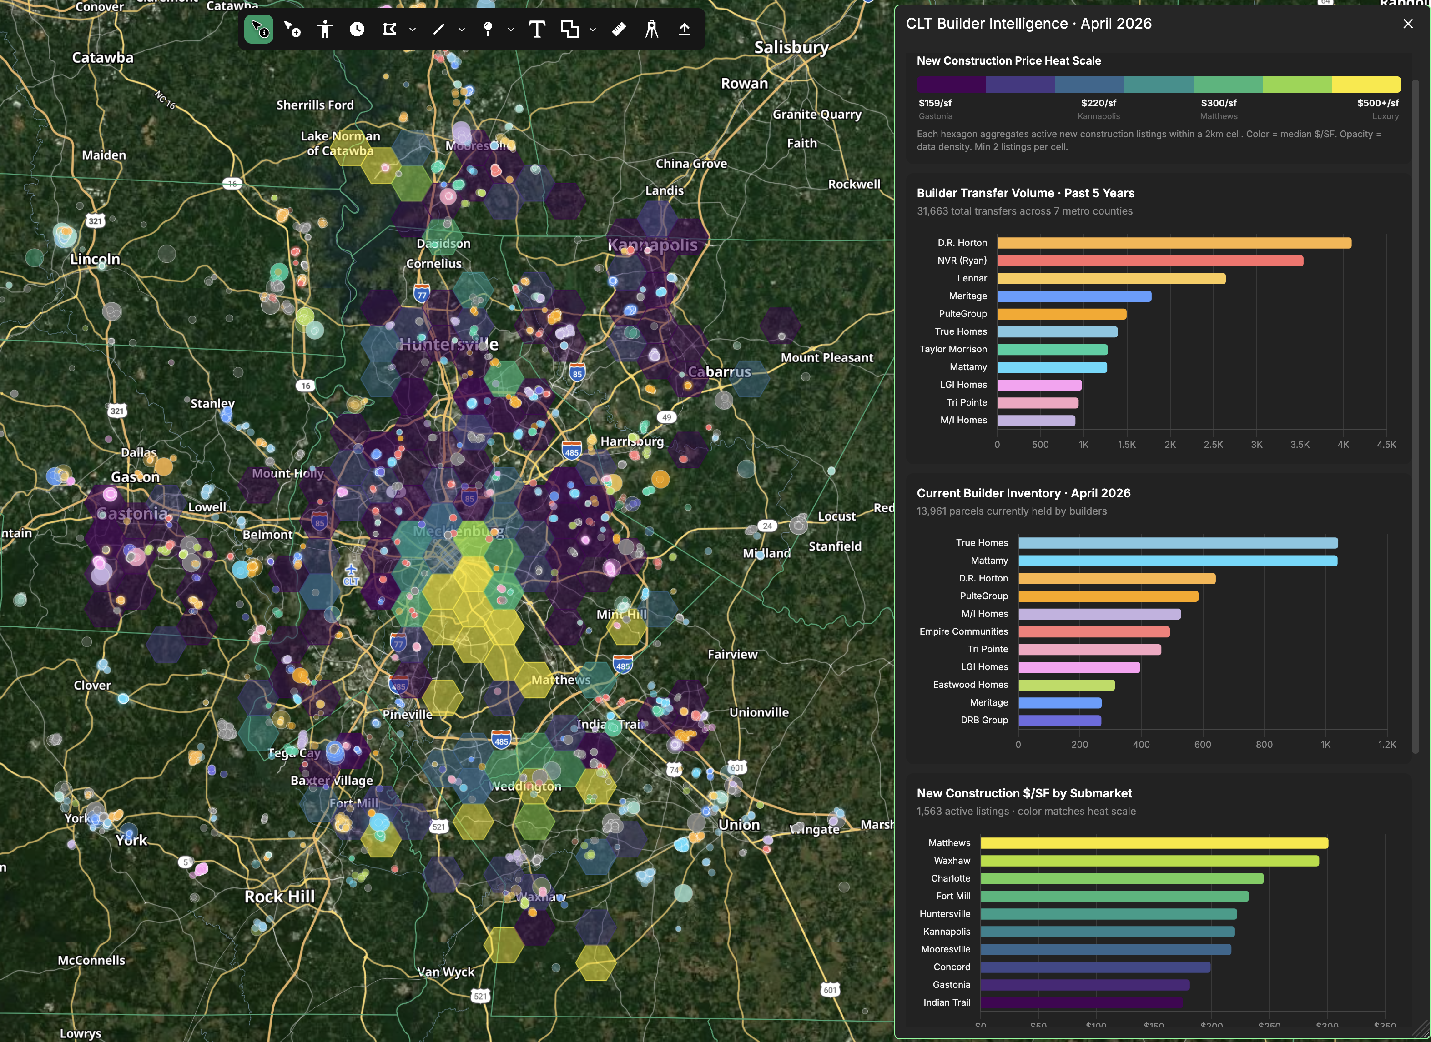Select the pin marker tool
The width and height of the screenshot is (1431, 1042).
488,29
